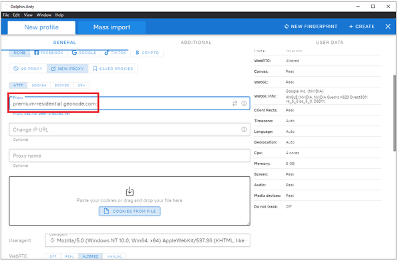398x261 pixels.
Task: Open the Additional settings tab
Action: 196,42
